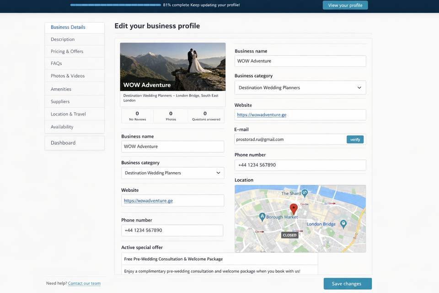Click the Questions answered counter

[x=206, y=116]
